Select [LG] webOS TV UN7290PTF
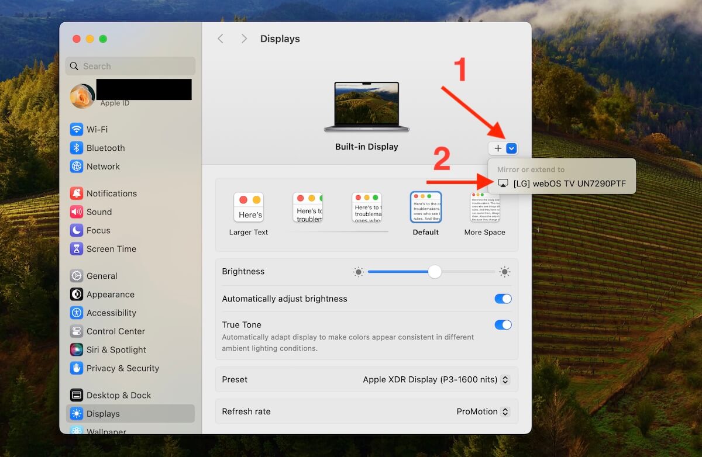The image size is (702, 457). (x=562, y=184)
